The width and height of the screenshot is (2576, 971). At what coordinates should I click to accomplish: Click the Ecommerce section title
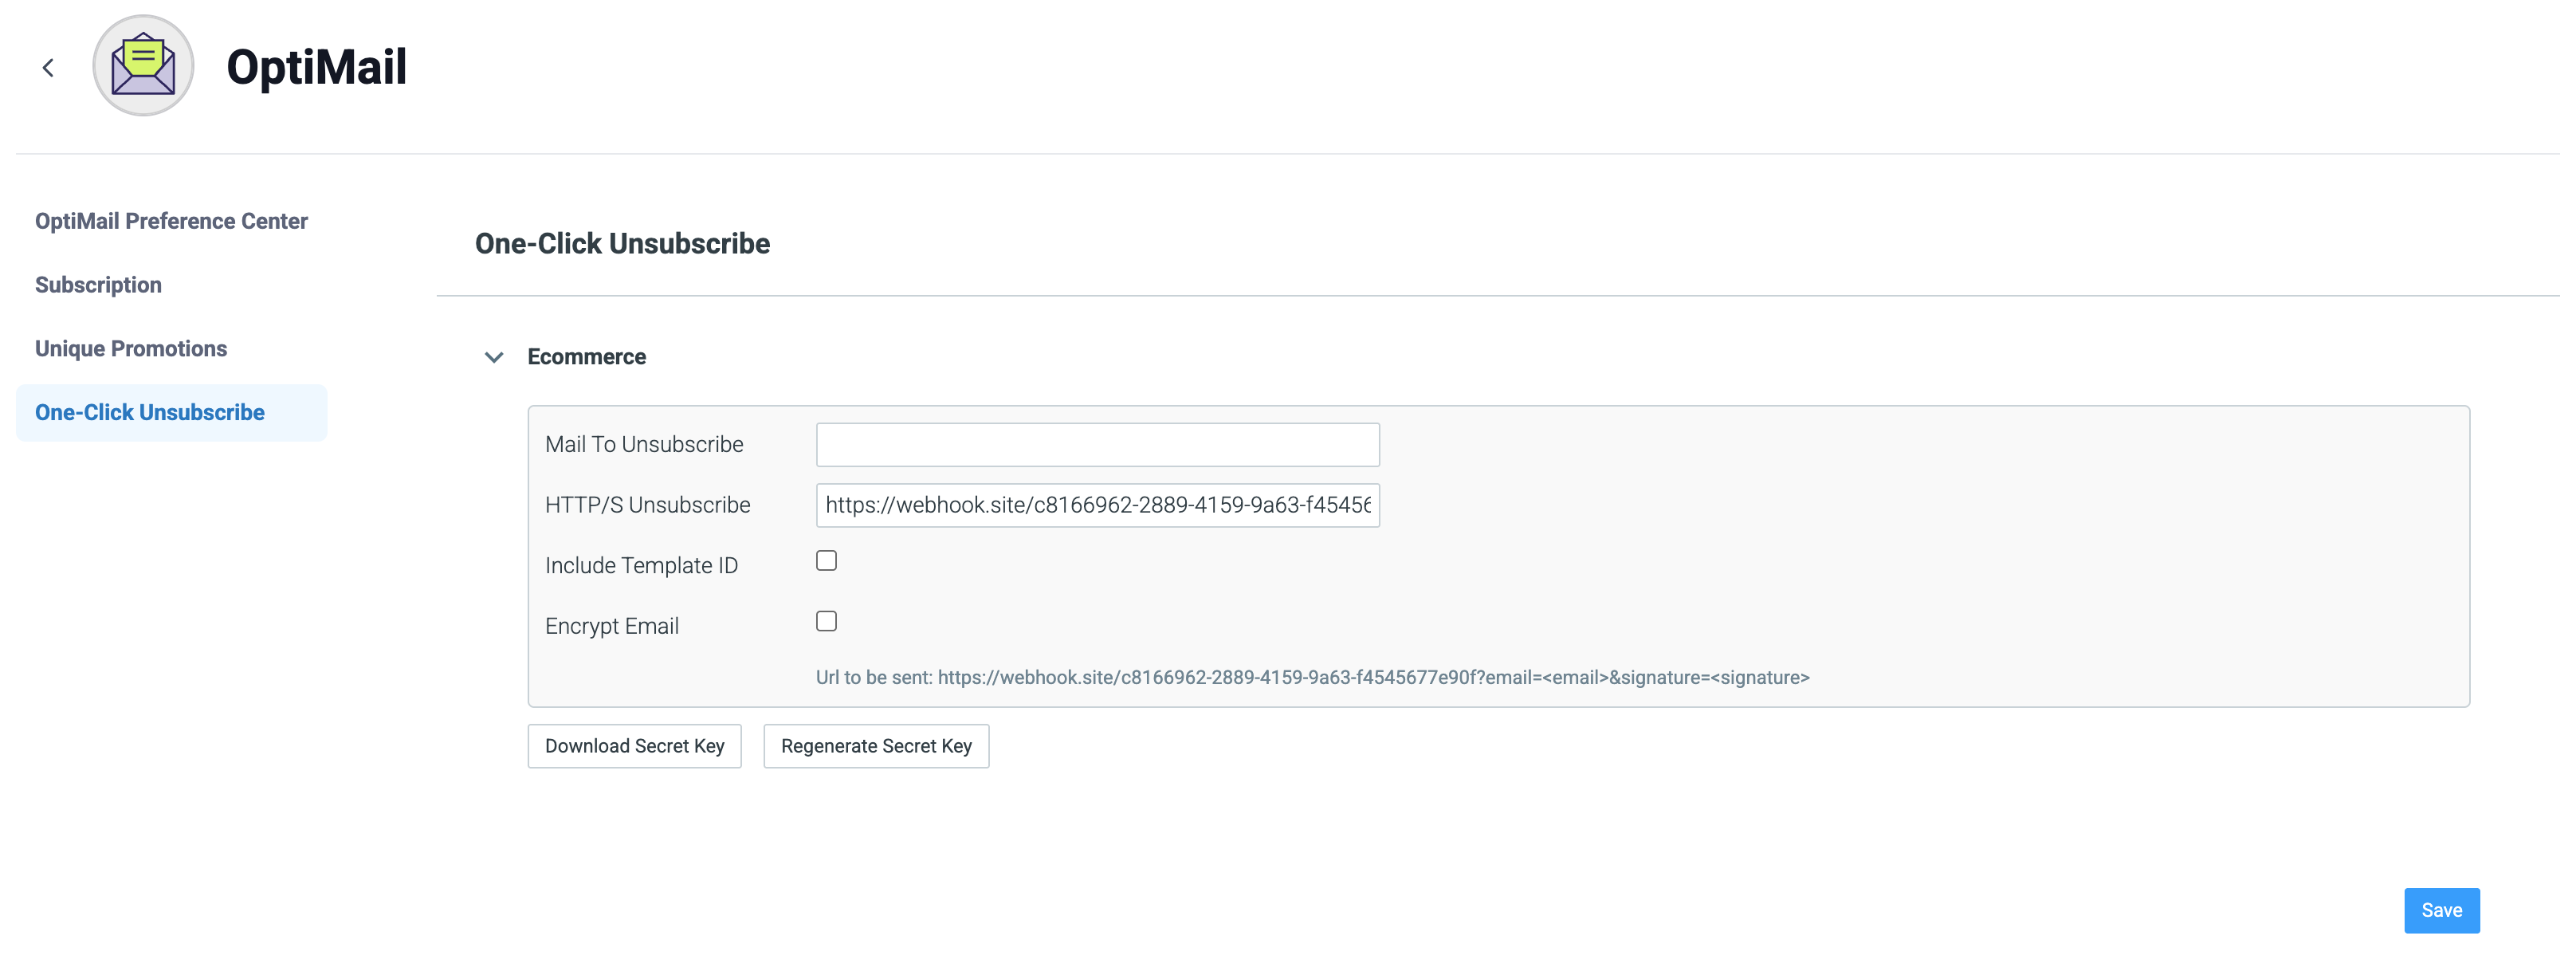586,357
